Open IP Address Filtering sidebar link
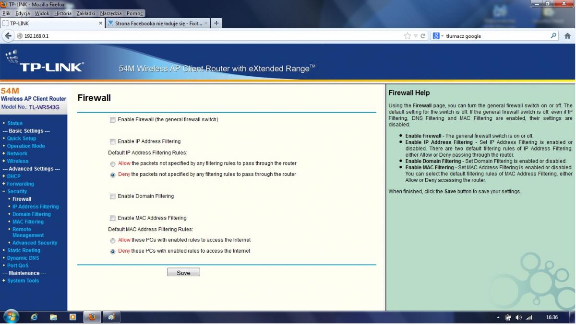Image resolution: width=576 pixels, height=325 pixels. click(36, 207)
